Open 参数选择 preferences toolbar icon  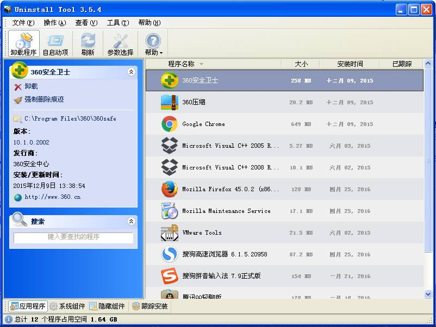(x=120, y=43)
